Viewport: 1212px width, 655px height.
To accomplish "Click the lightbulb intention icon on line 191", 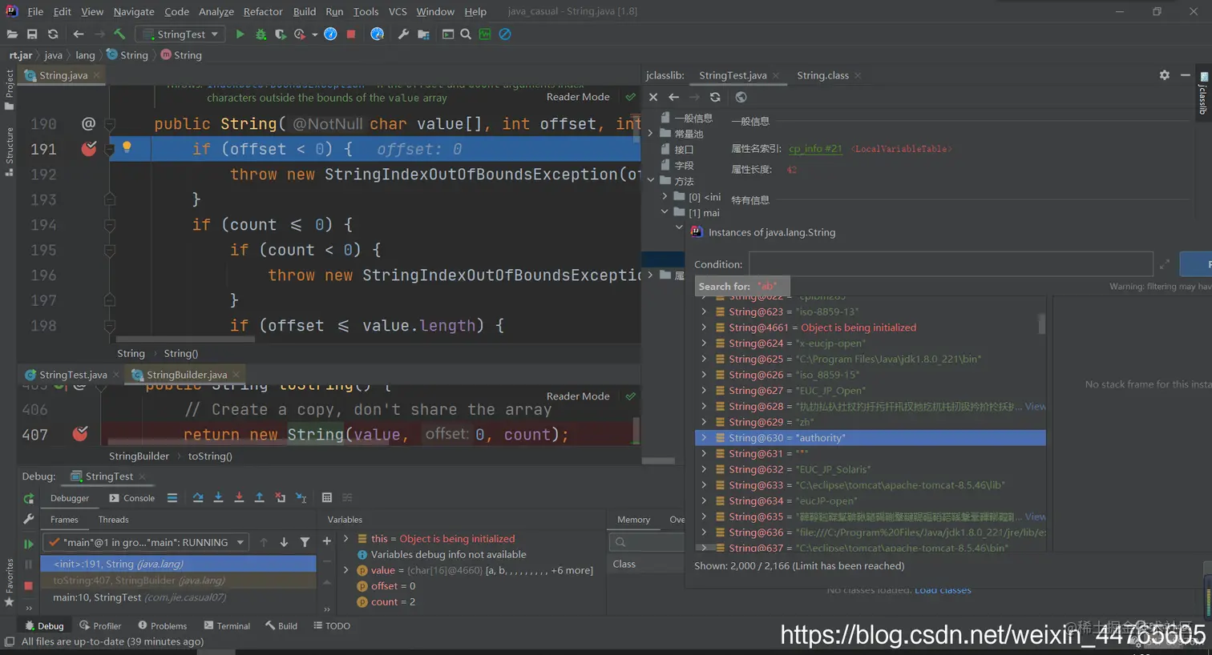I will [127, 147].
